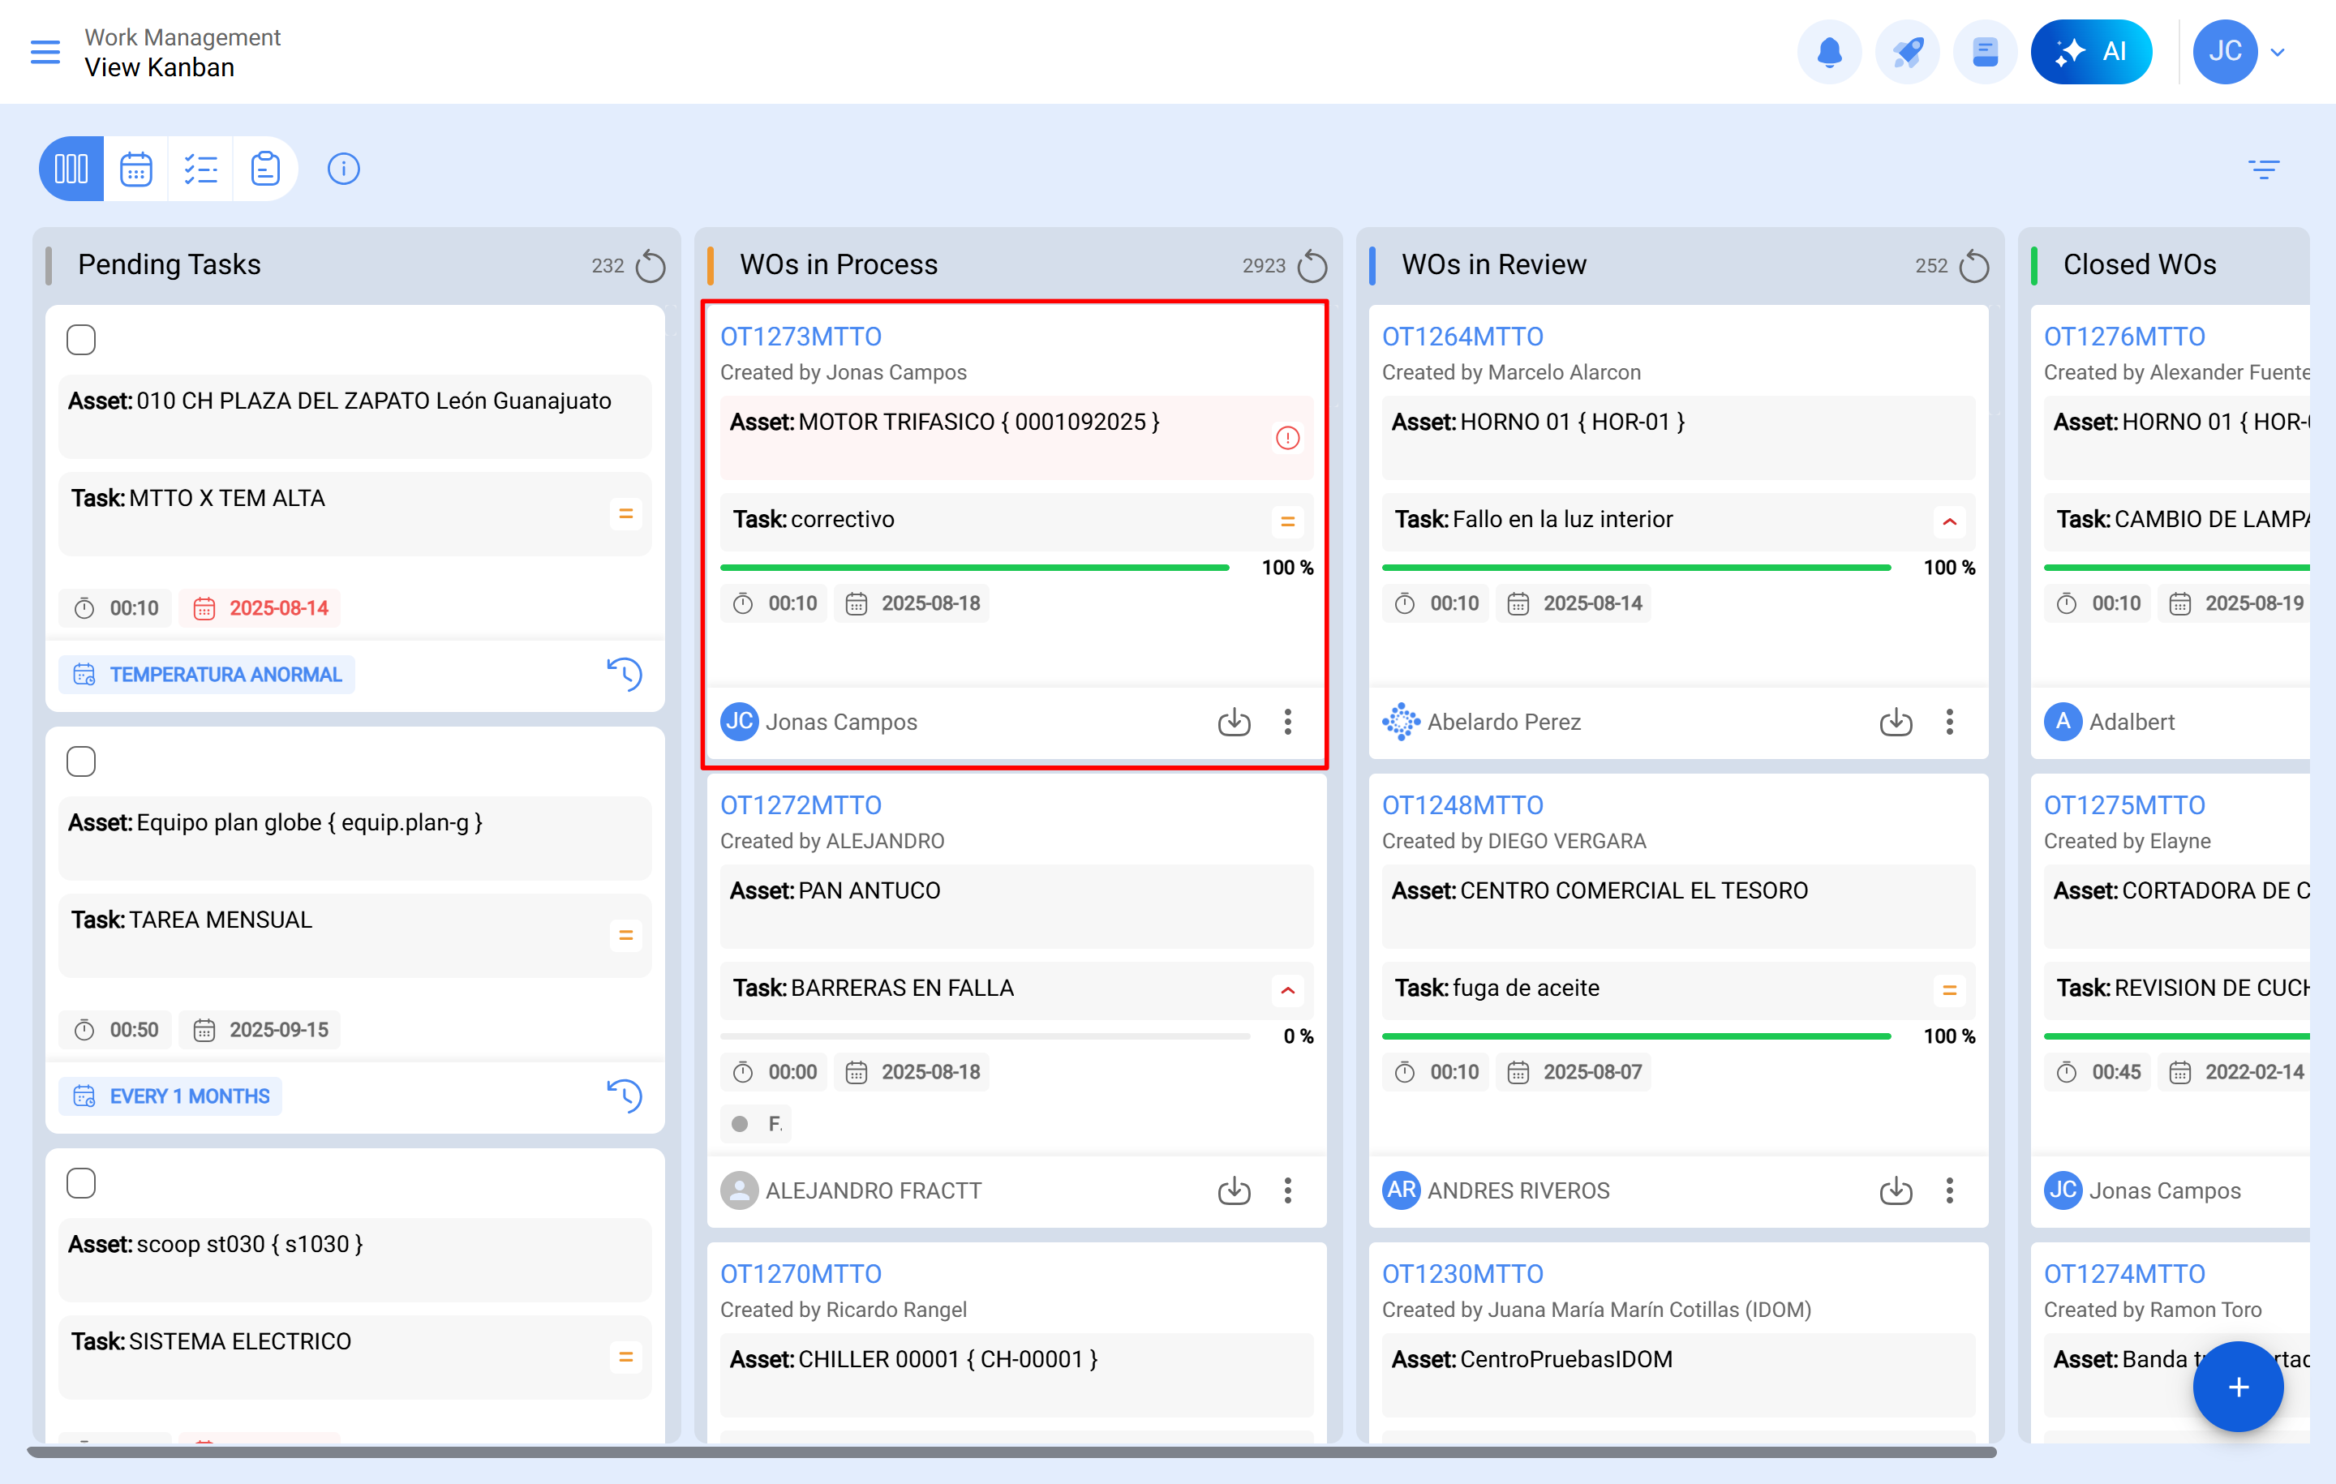Open three-dot menu on OT1272MTTO card
The image size is (2336, 1484).
pos(1287,1190)
